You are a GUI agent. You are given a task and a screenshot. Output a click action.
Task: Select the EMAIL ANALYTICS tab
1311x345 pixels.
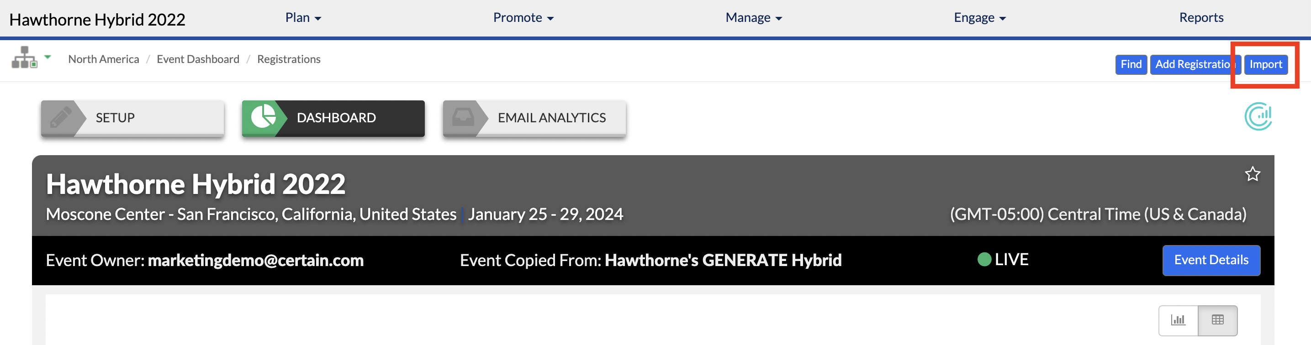(x=534, y=118)
